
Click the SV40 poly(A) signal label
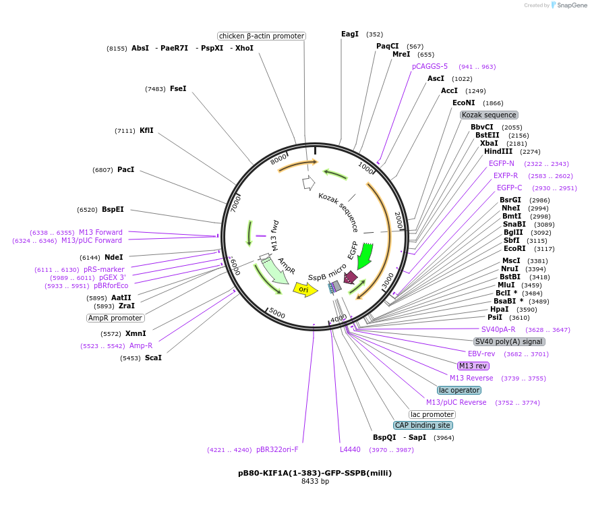(509, 341)
